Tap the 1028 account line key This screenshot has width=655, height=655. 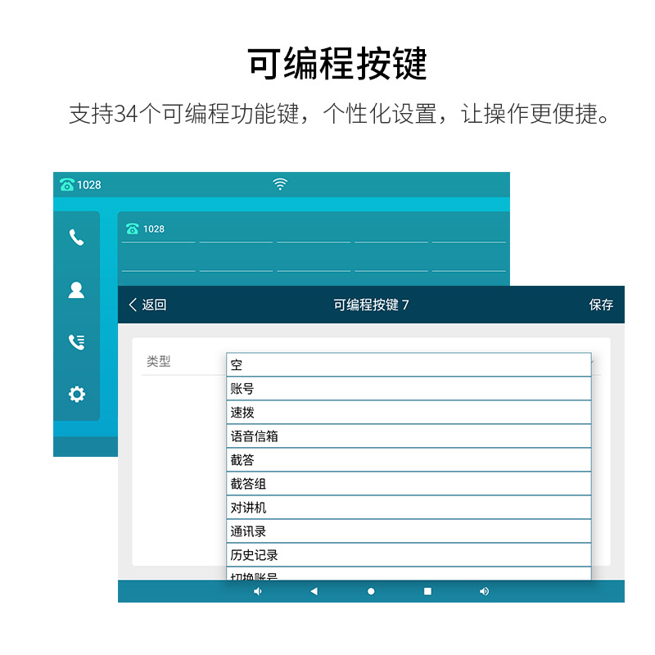pos(157,230)
